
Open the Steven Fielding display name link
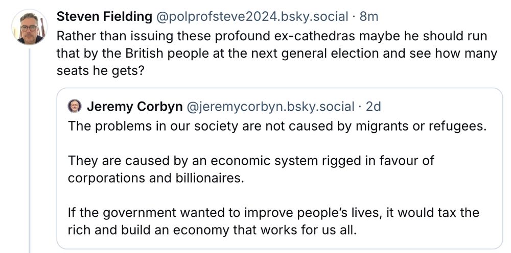coord(104,17)
